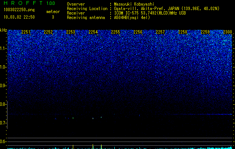The height and width of the screenshot is (149, 235).
Task: Click the kHz axis unit label
Action: pyautogui.click(x=3, y=30)
